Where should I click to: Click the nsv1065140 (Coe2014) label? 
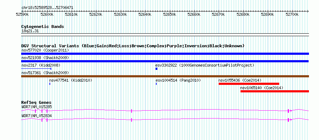pos(262,88)
